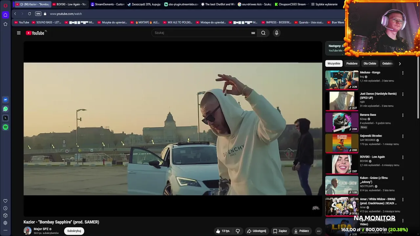The image size is (420, 236).
Task: Reload the page with the refresh icon
Action: pyautogui.click(x=30, y=14)
